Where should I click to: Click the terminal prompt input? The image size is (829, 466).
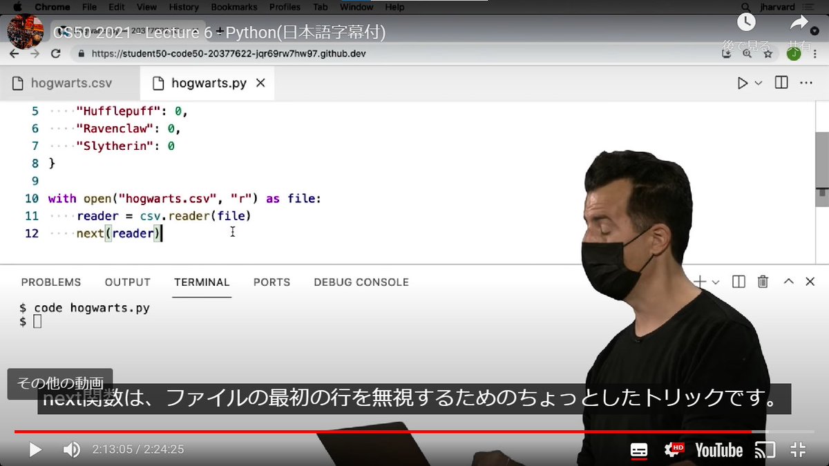coord(37,322)
